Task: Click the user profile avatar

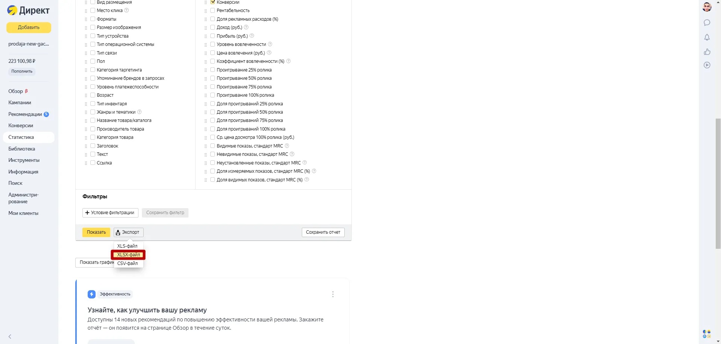Action: tap(707, 7)
